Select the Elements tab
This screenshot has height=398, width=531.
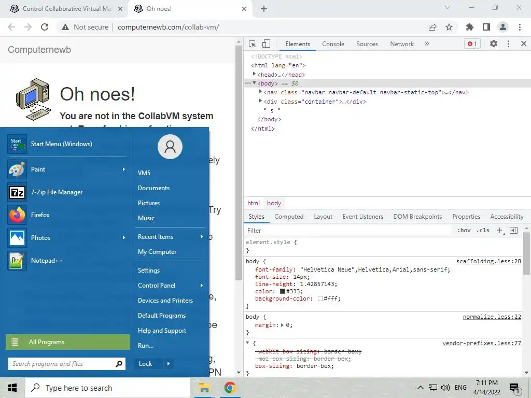(x=298, y=44)
